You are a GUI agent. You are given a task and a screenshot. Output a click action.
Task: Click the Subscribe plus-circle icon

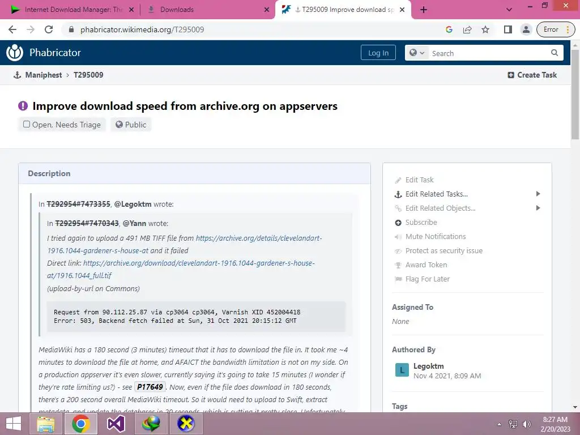[398, 223]
